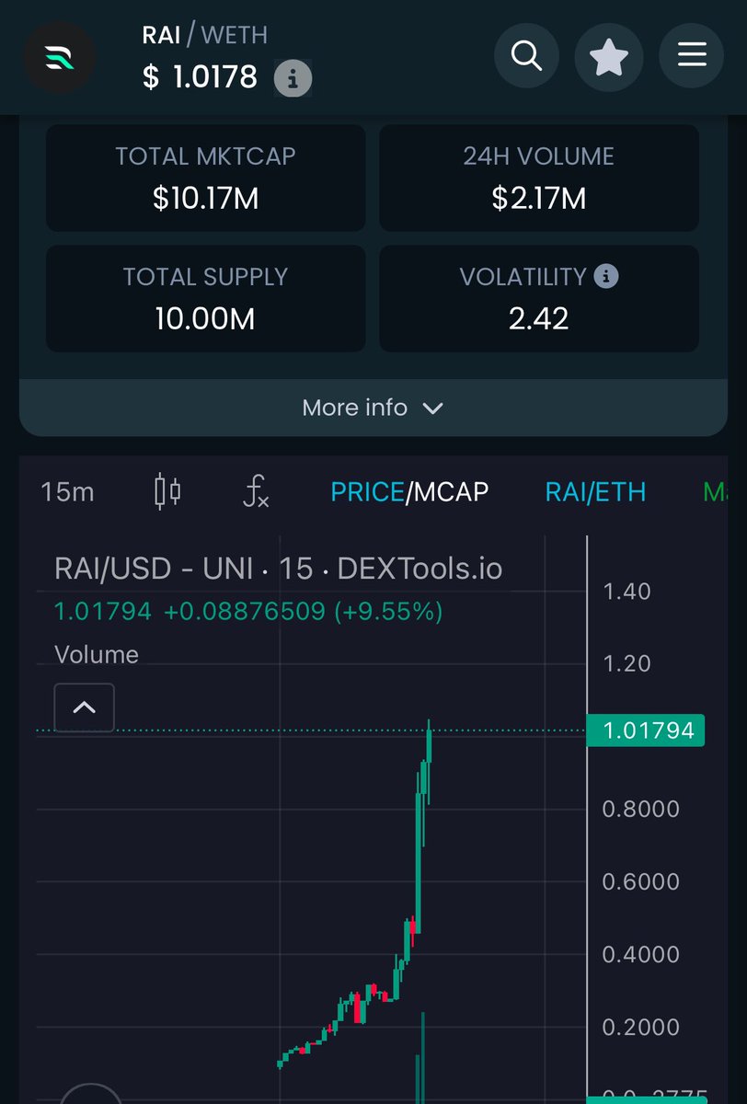The width and height of the screenshot is (747, 1104).
Task: Open the fx indicators menu
Action: pos(256,491)
